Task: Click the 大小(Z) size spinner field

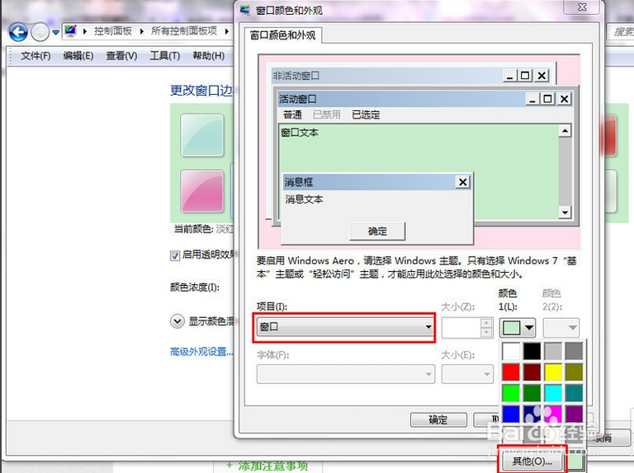Action: click(461, 328)
